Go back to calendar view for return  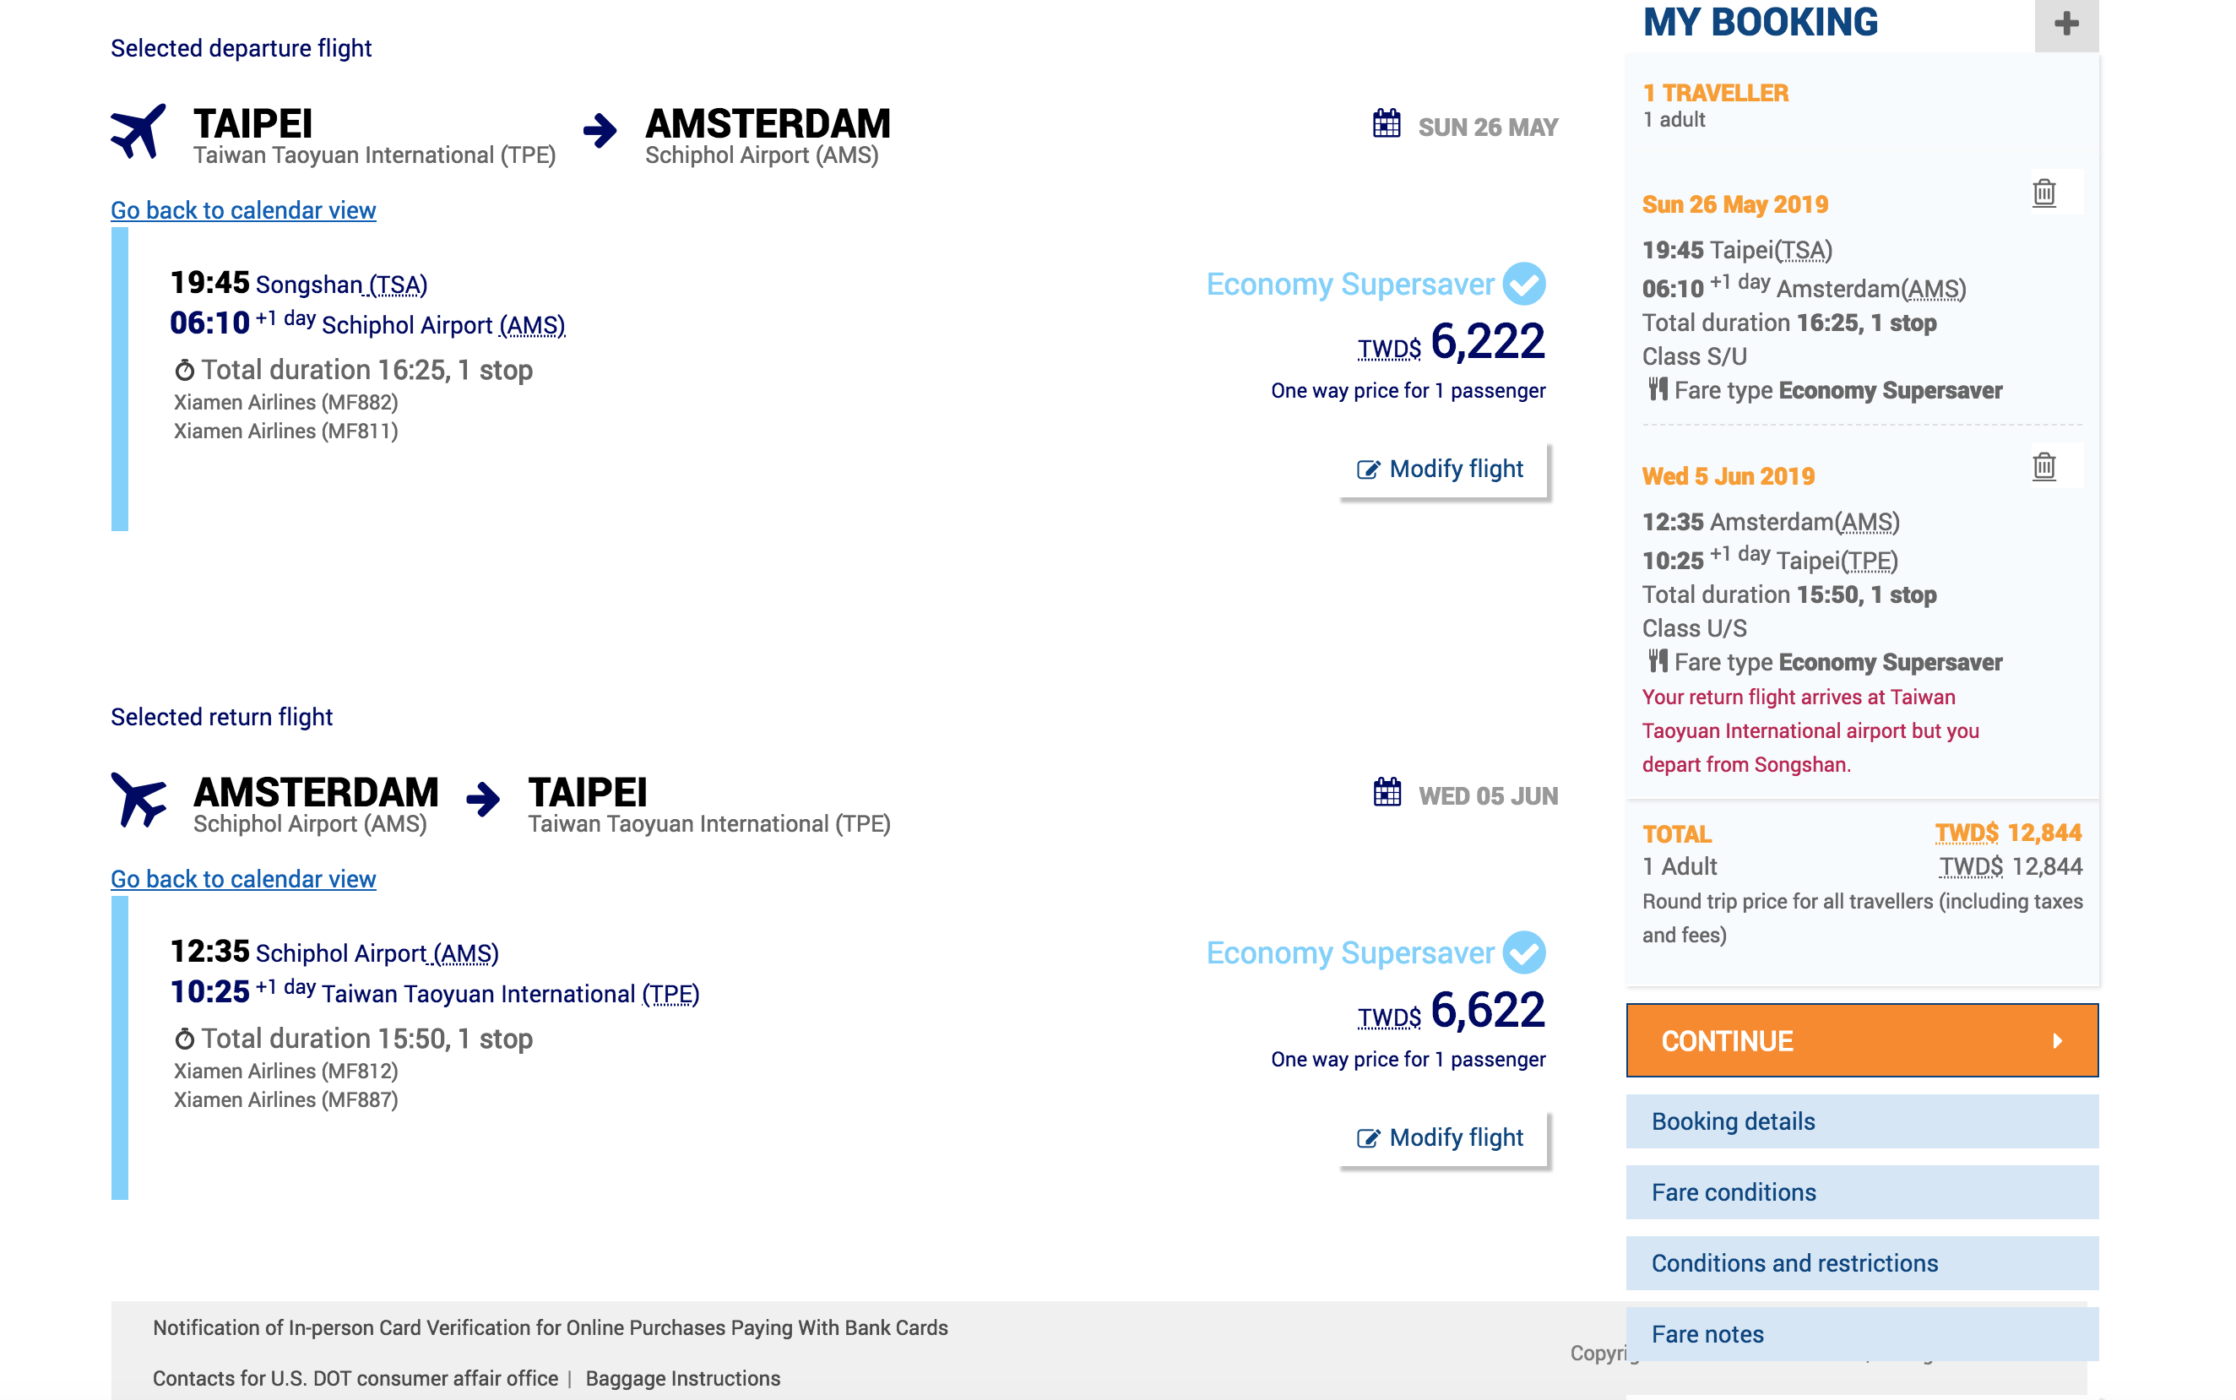[243, 879]
